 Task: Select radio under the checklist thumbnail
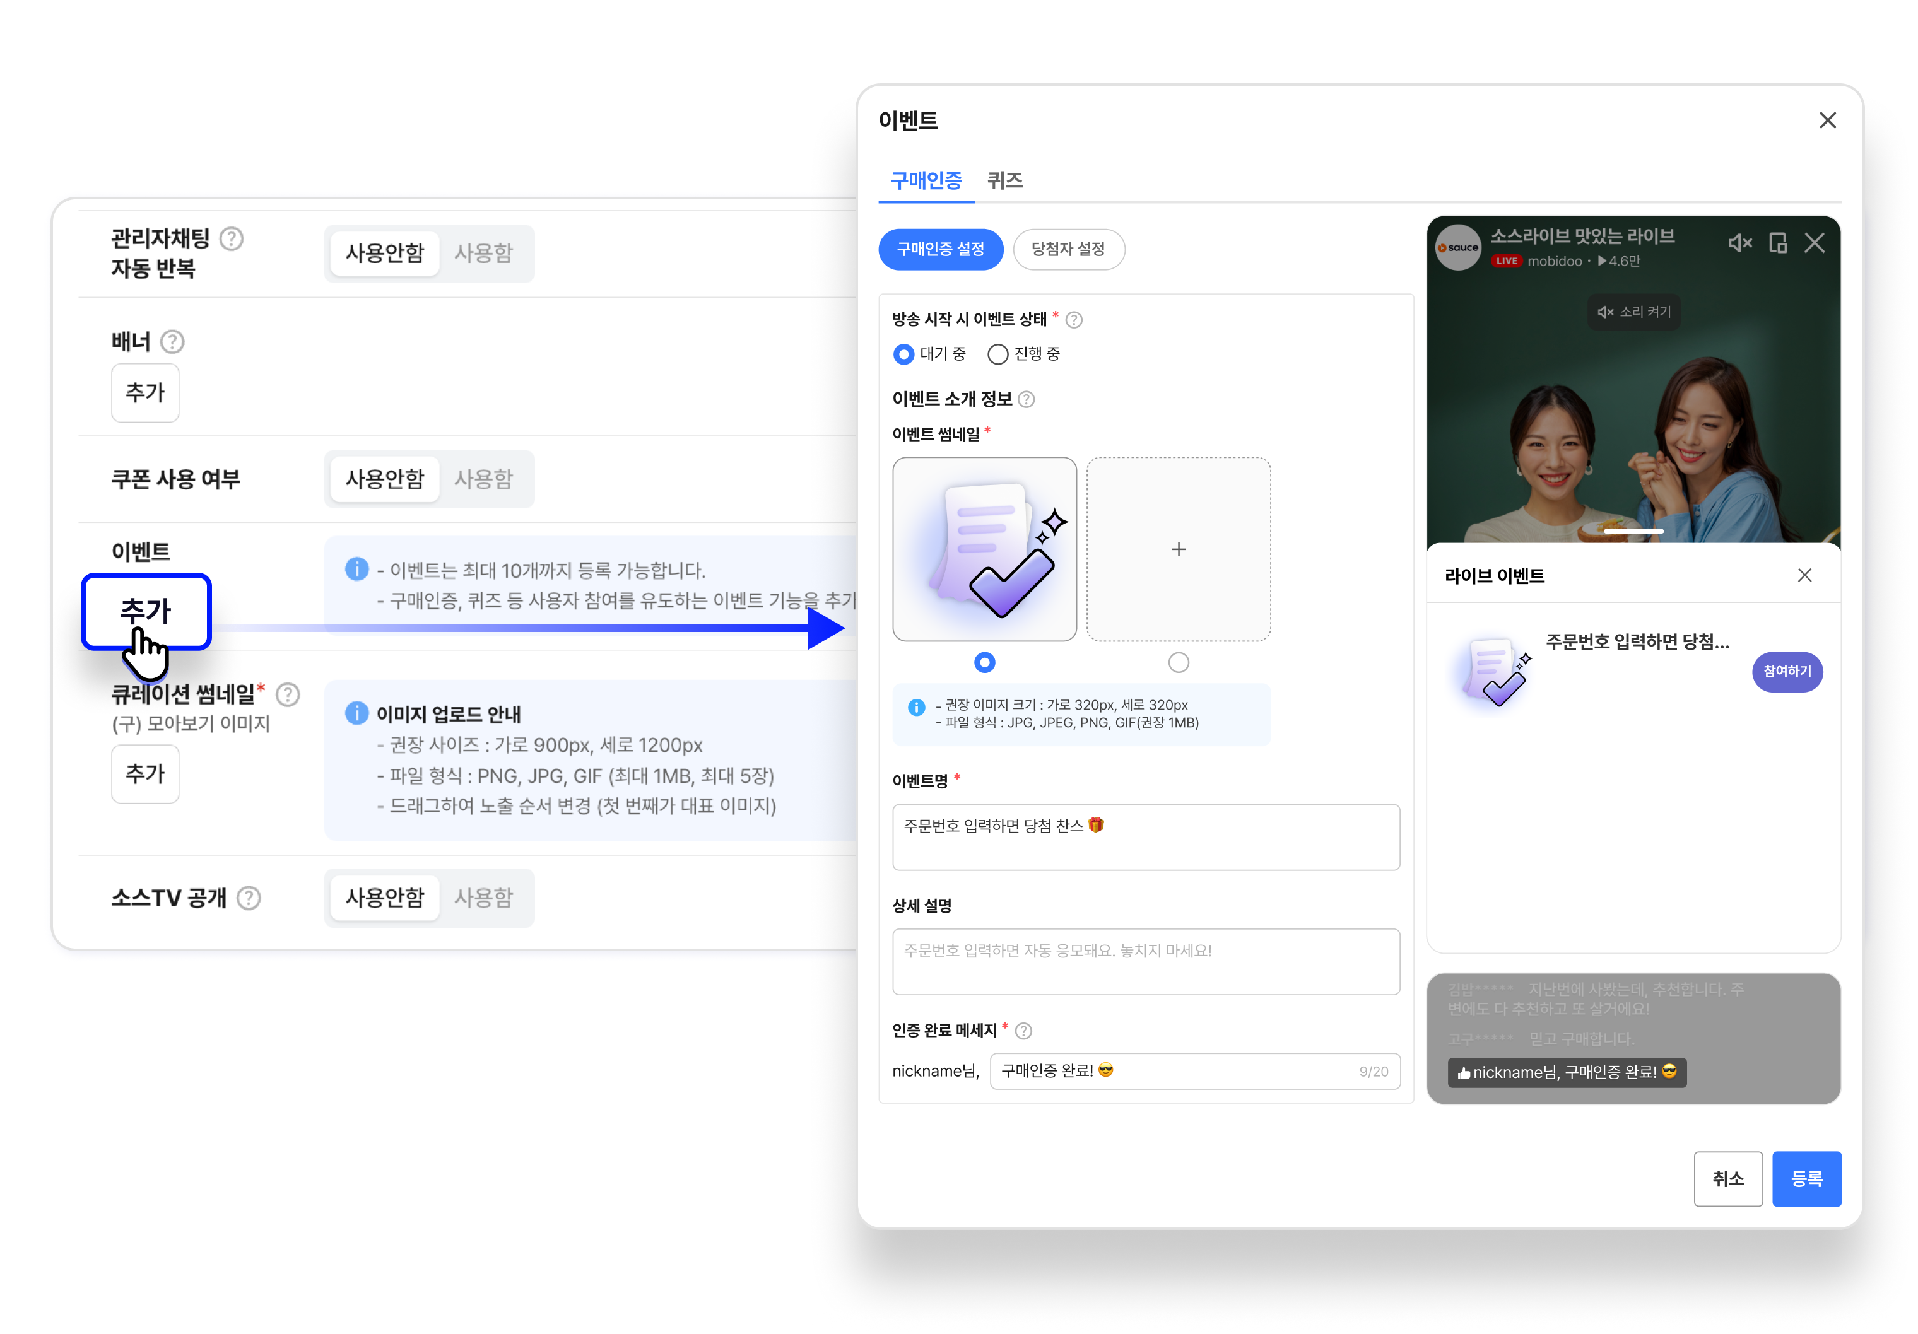pyautogui.click(x=984, y=662)
